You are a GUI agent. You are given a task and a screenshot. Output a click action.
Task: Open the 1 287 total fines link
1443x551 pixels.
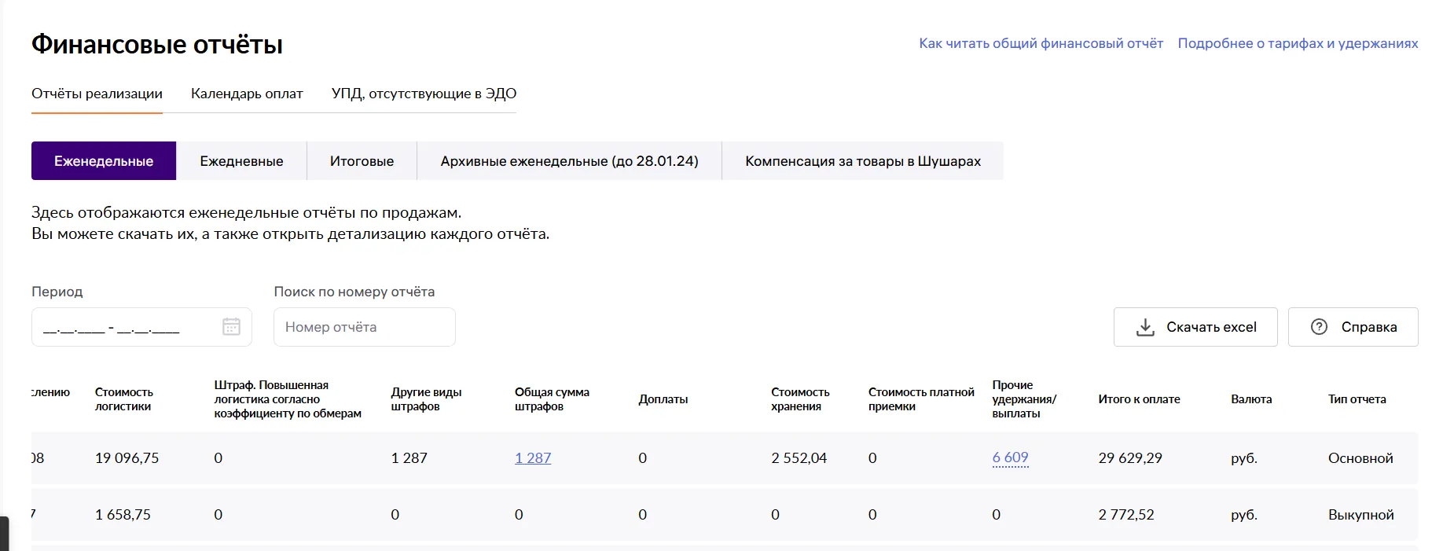click(x=533, y=458)
